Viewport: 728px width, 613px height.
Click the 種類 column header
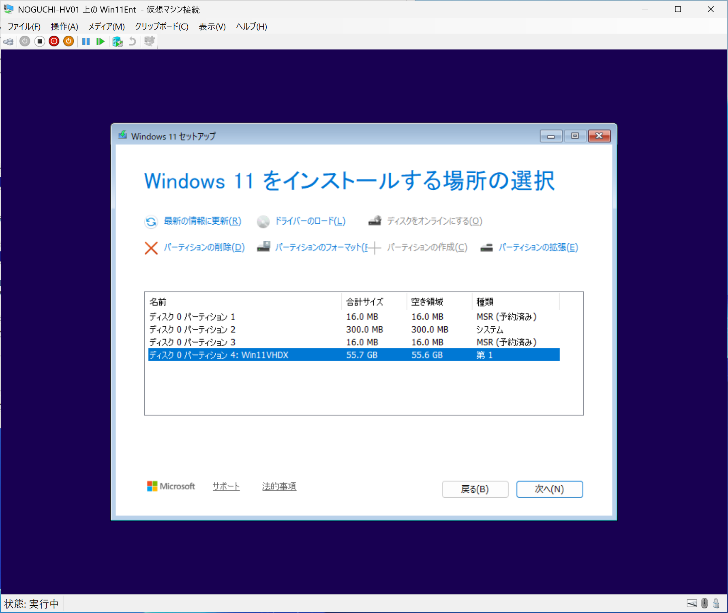pos(516,302)
